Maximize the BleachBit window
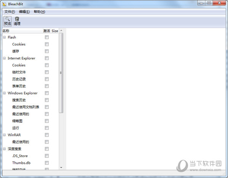Image resolution: width=228 pixels, height=178 pixels. tap(209, 3)
